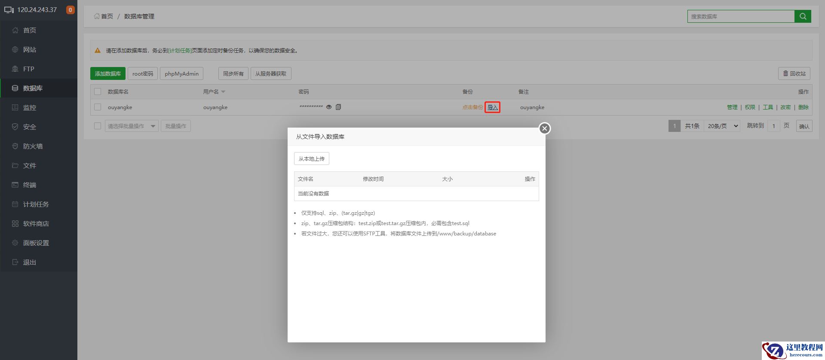Click the 工具 action link
The height and width of the screenshot is (360, 825).
[768, 107]
